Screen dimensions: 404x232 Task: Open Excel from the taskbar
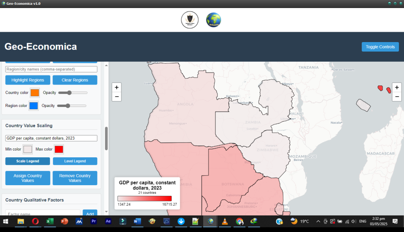pyautogui.click(x=50, y=221)
